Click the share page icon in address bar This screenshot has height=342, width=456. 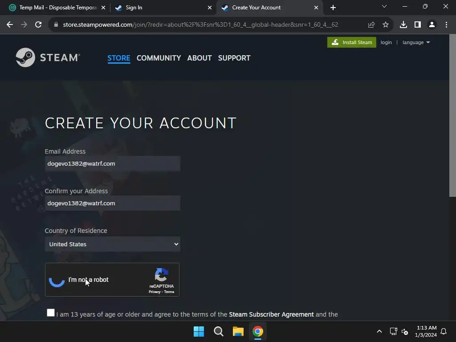coord(371,25)
